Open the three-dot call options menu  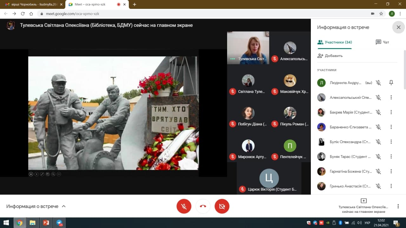point(398,206)
